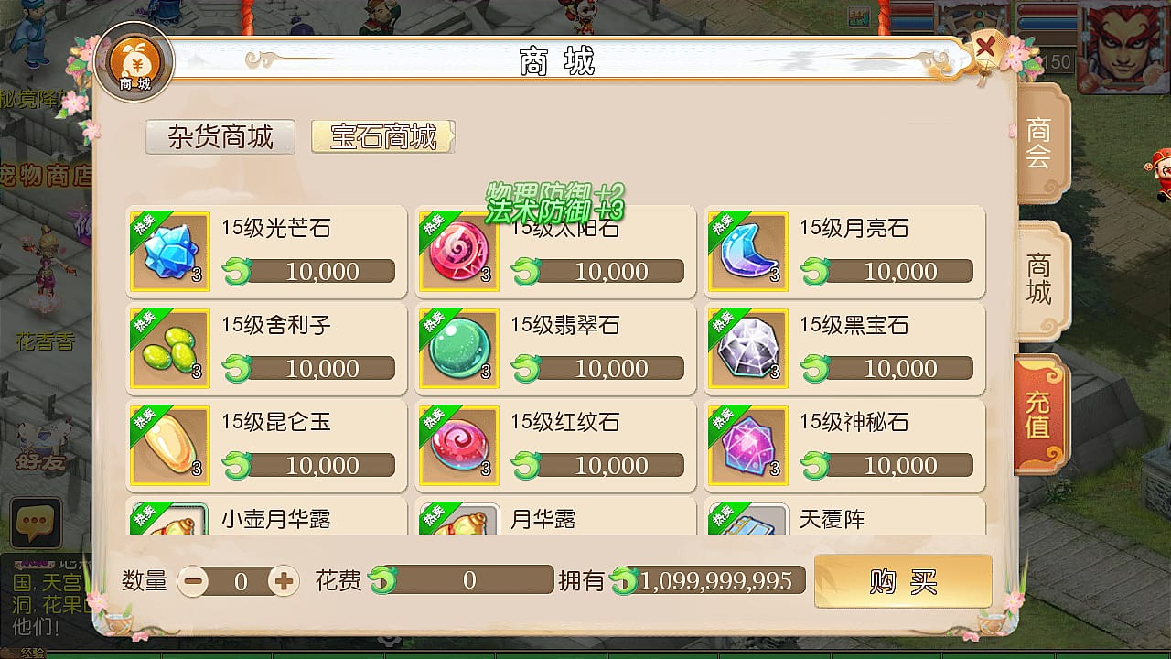Increase quantity with the plus button
This screenshot has height=659, width=1171.
(x=284, y=581)
